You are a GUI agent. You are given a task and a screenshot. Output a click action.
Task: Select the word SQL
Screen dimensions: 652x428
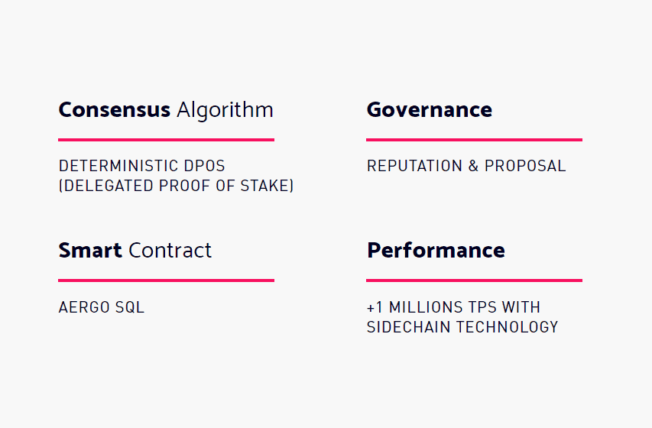click(x=130, y=307)
